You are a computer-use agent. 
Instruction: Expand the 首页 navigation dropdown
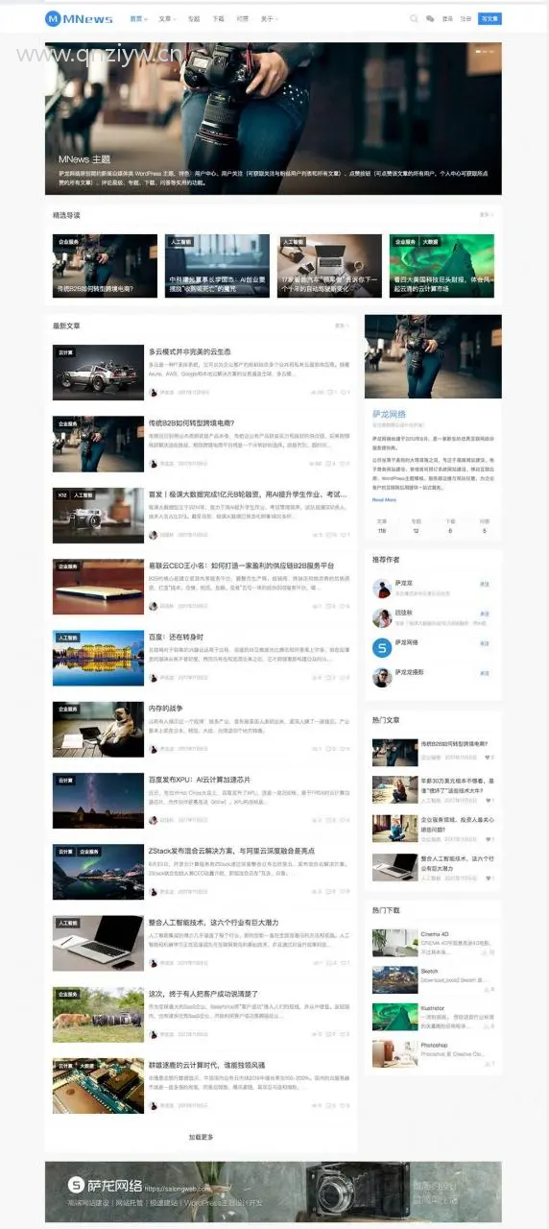(138, 18)
